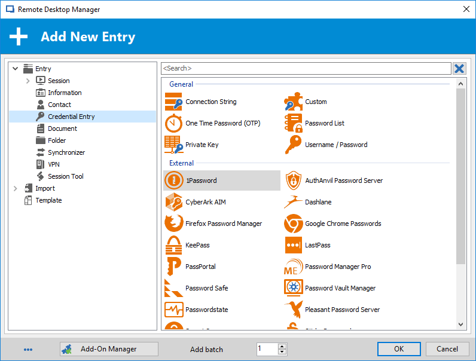Confirm with the OK button
Image resolution: width=476 pixels, height=361 pixels.
399,349
